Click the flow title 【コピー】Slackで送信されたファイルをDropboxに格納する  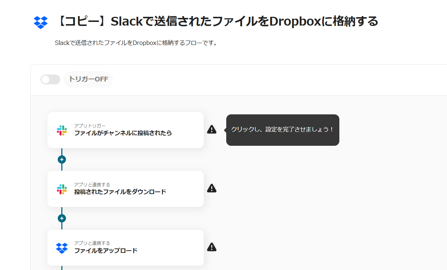[217, 22]
